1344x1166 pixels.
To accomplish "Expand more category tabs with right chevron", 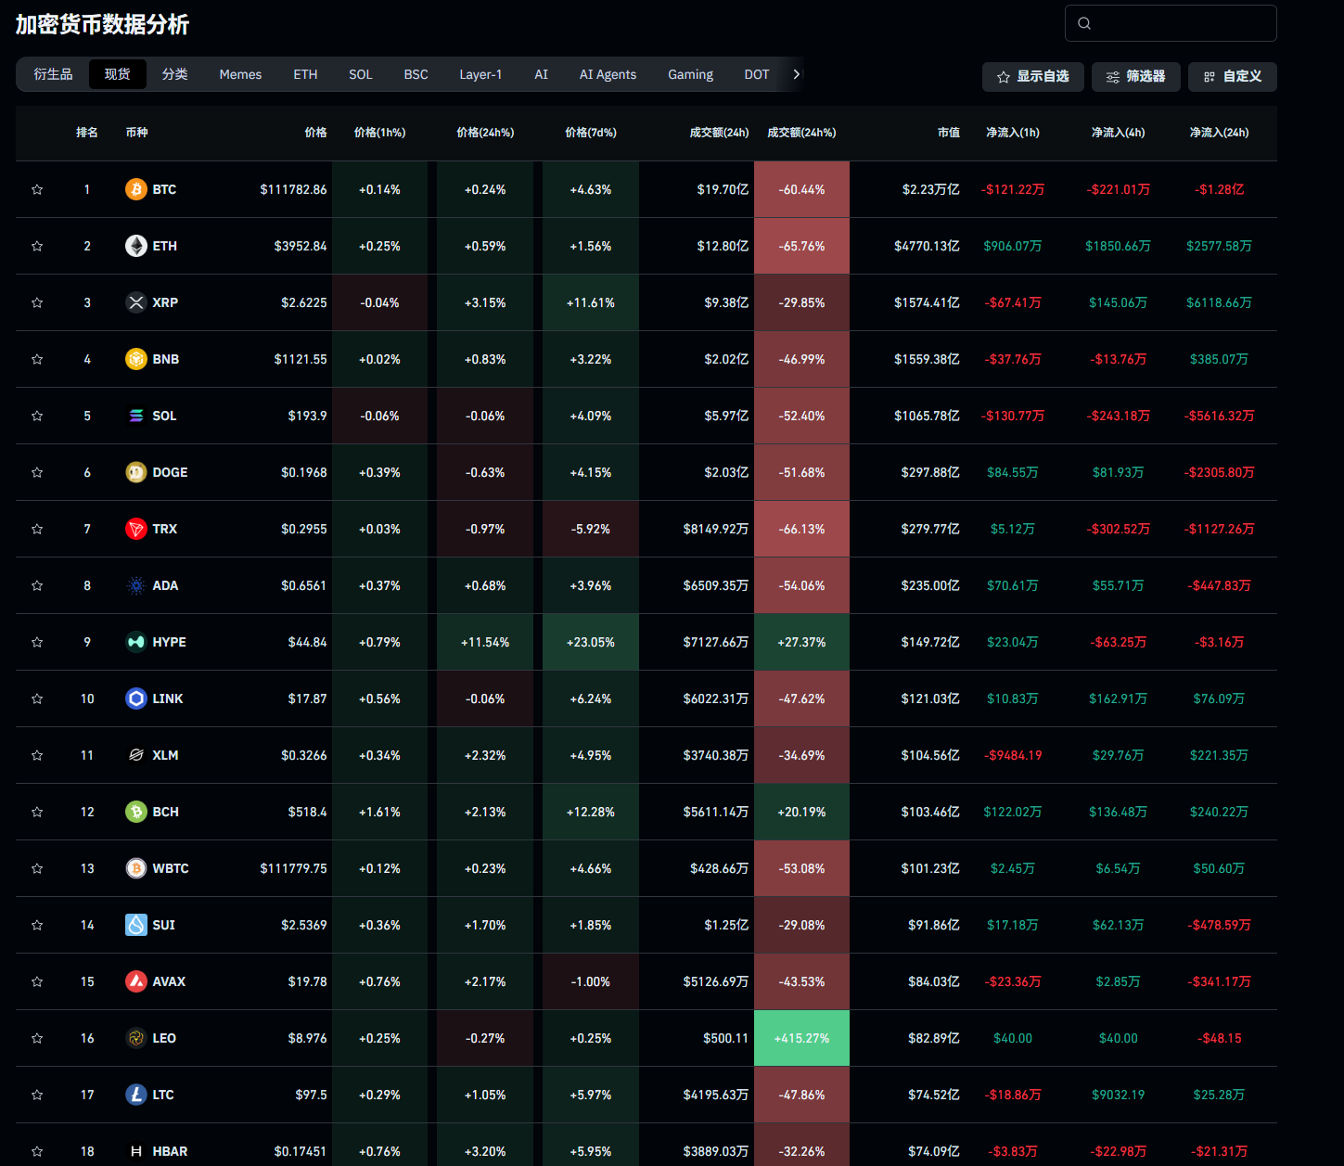I will click(x=796, y=74).
